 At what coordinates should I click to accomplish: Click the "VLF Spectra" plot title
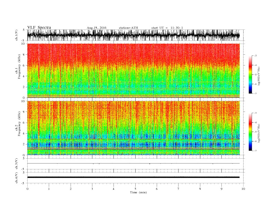(x=39, y=27)
